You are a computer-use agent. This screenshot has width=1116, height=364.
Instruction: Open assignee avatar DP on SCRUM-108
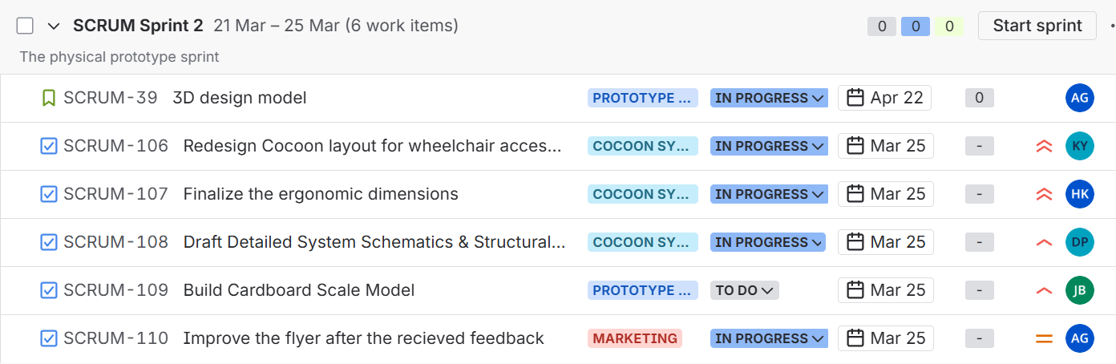point(1079,242)
